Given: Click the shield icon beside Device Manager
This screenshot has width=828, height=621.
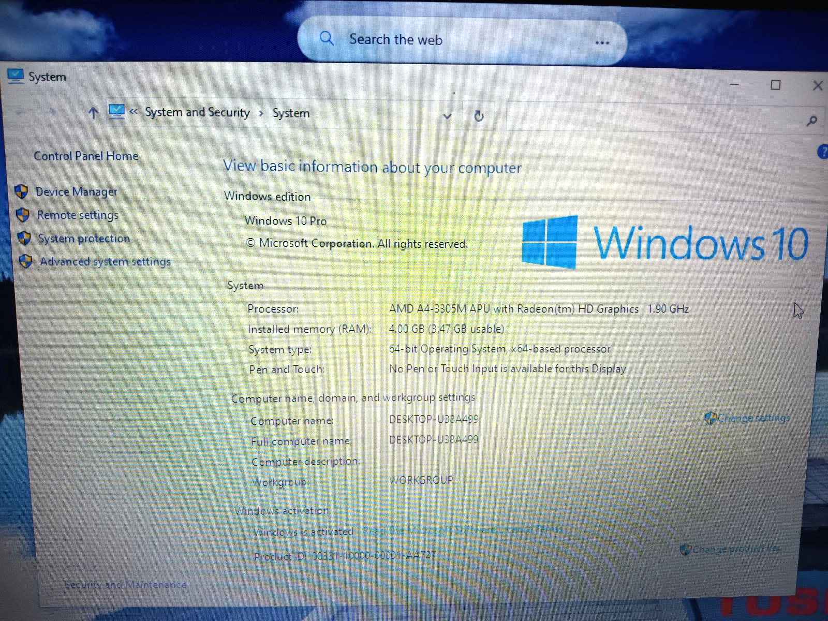Looking at the screenshot, I should point(21,191).
